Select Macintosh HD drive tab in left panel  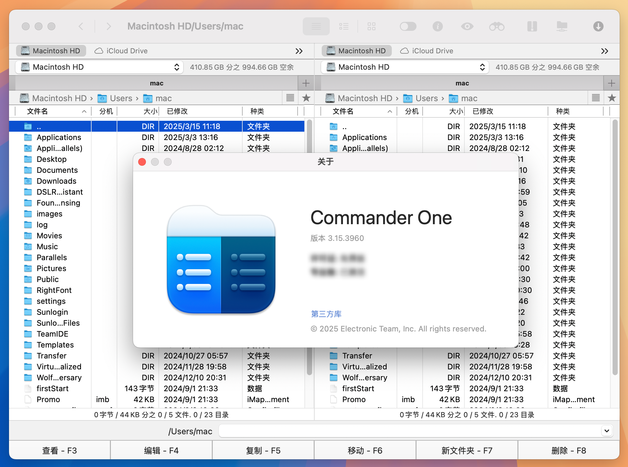(x=51, y=51)
